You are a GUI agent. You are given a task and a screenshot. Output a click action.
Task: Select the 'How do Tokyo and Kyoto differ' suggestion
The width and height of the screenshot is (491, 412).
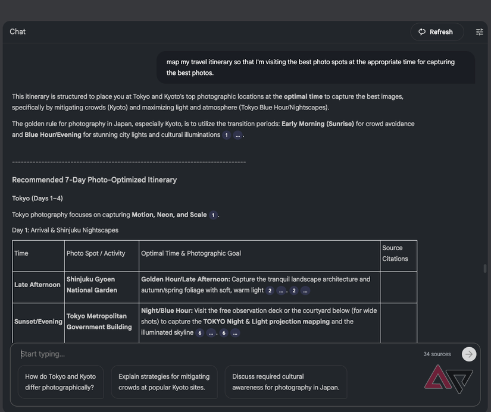click(61, 382)
